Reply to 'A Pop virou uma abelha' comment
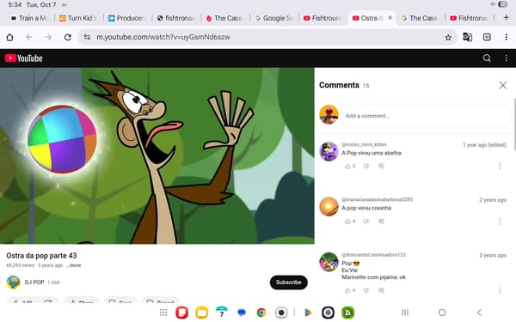516x322 pixels. point(381,167)
